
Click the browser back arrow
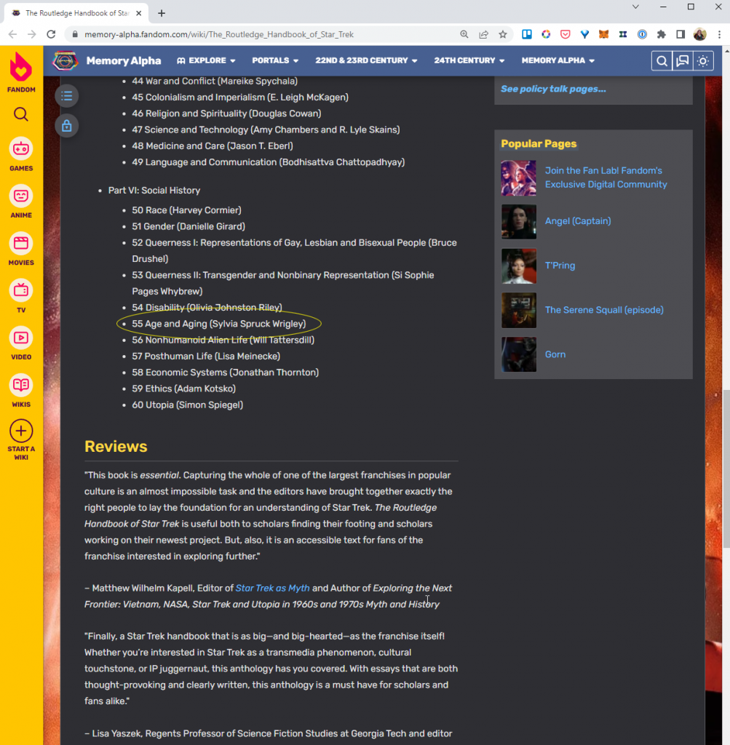(x=13, y=34)
